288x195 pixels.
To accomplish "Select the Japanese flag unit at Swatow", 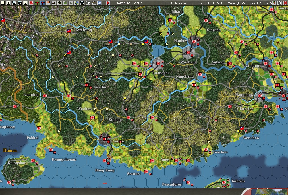I will pos(146,171).
